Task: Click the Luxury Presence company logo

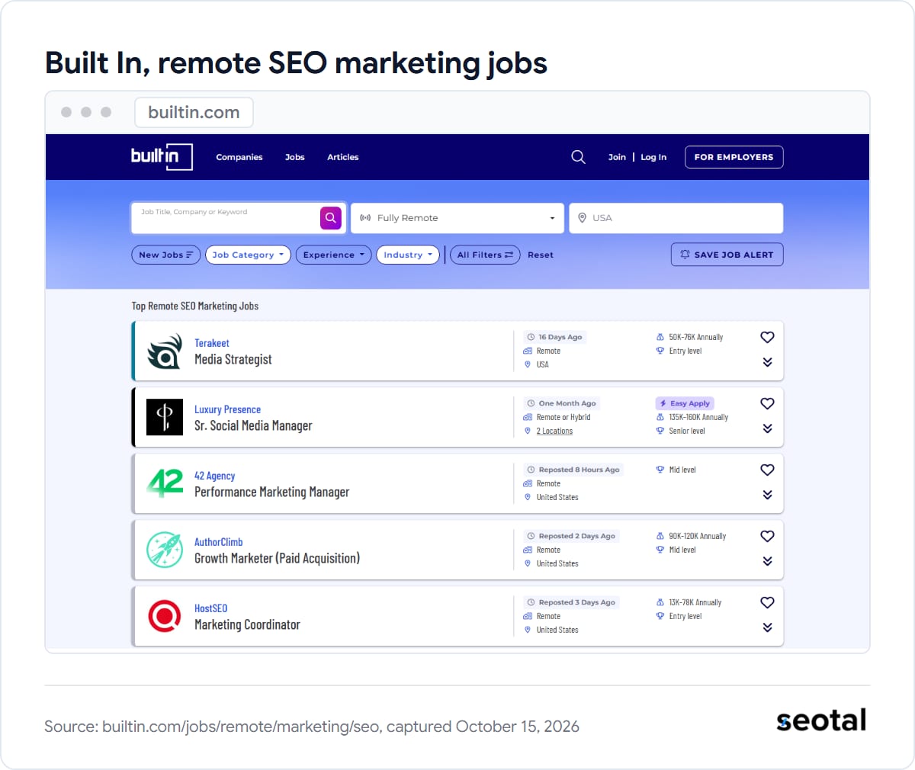Action: pos(165,417)
